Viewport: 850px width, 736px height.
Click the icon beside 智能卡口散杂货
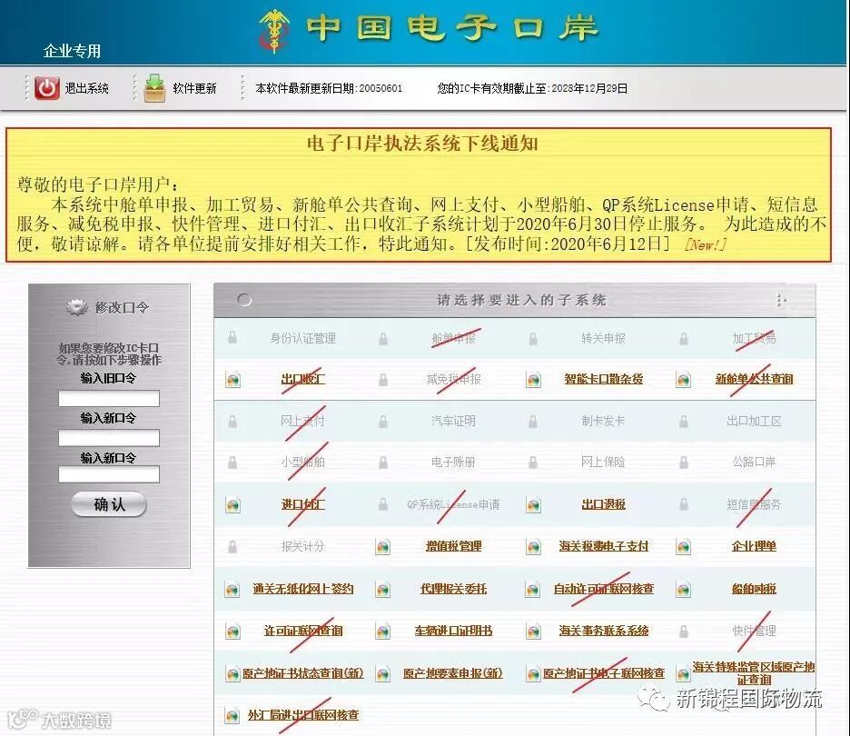click(533, 380)
